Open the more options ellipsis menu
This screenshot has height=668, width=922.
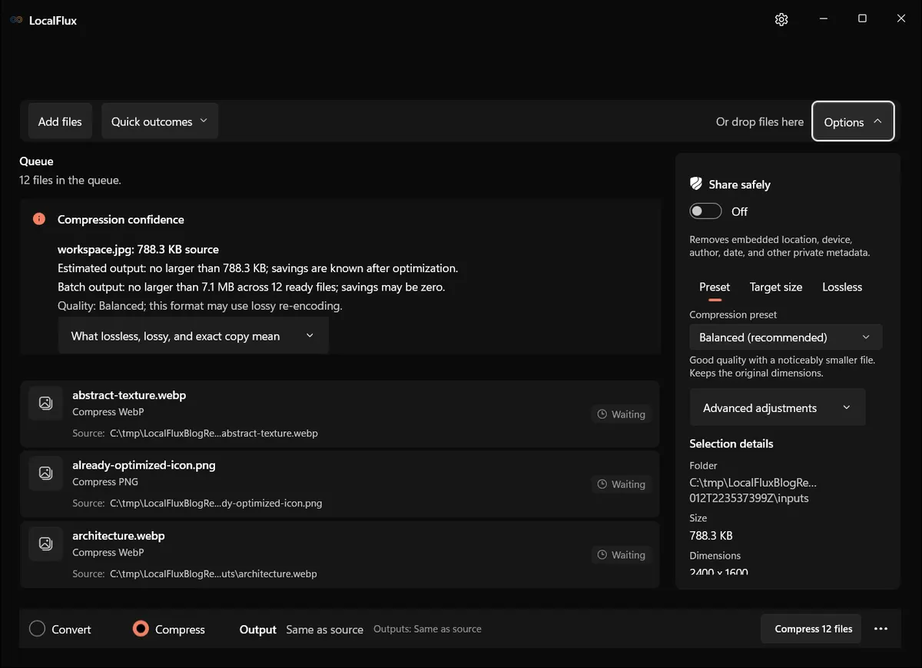pos(881,629)
